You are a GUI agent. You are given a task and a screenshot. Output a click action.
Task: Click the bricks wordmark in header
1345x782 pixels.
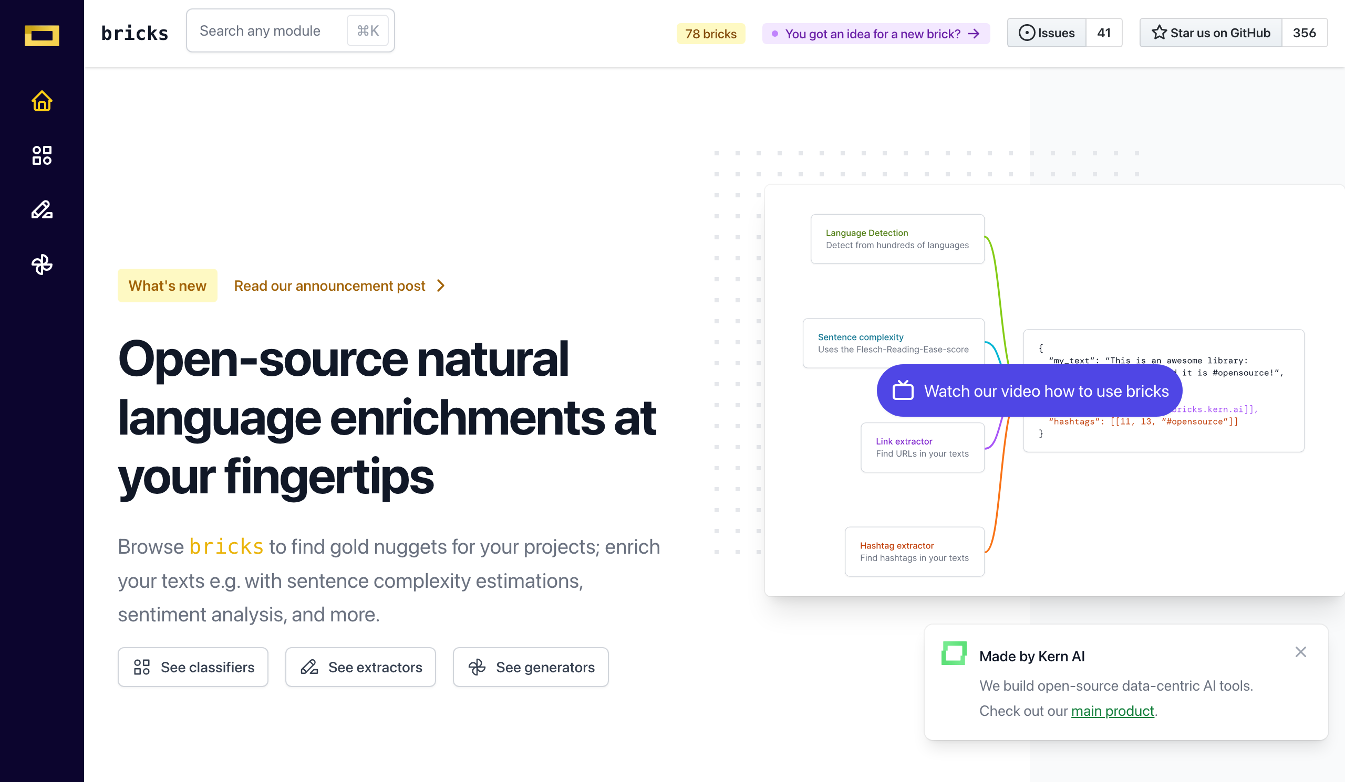(134, 33)
